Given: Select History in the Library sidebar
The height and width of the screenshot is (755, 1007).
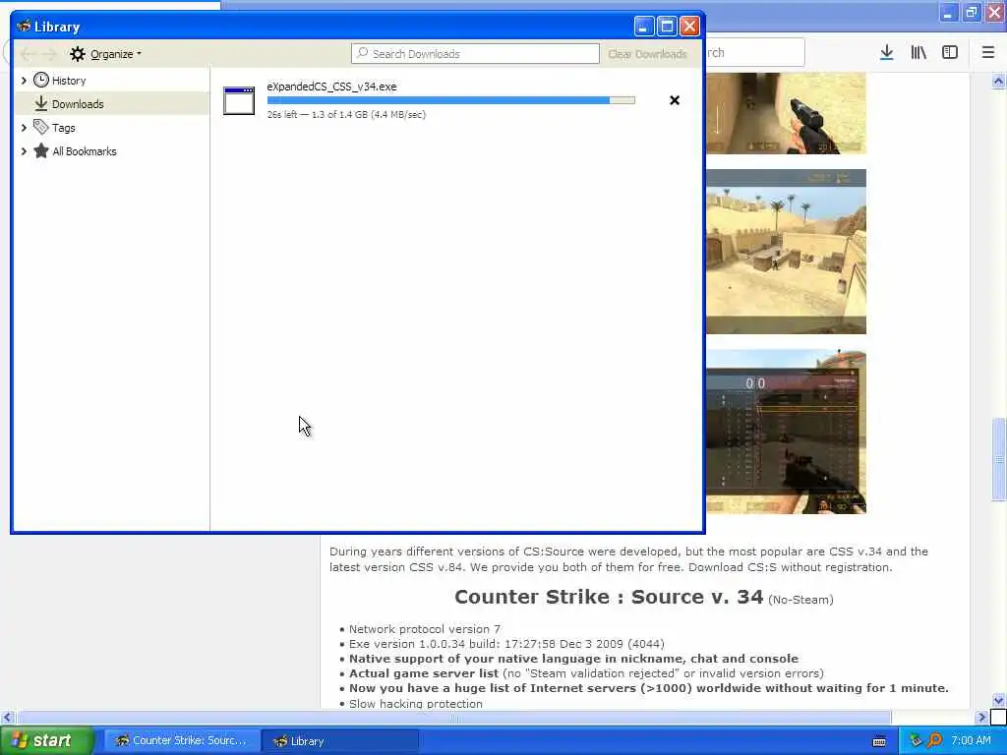Looking at the screenshot, I should [x=69, y=81].
